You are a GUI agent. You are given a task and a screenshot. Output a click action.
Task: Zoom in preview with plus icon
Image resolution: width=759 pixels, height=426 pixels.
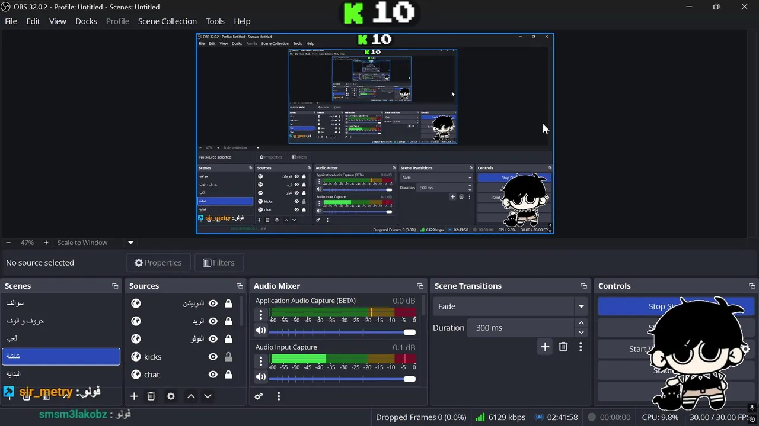46,243
